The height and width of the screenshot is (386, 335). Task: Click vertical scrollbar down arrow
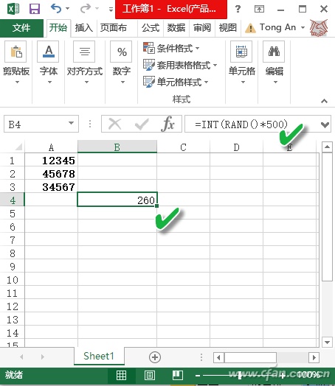pyautogui.click(x=327, y=342)
